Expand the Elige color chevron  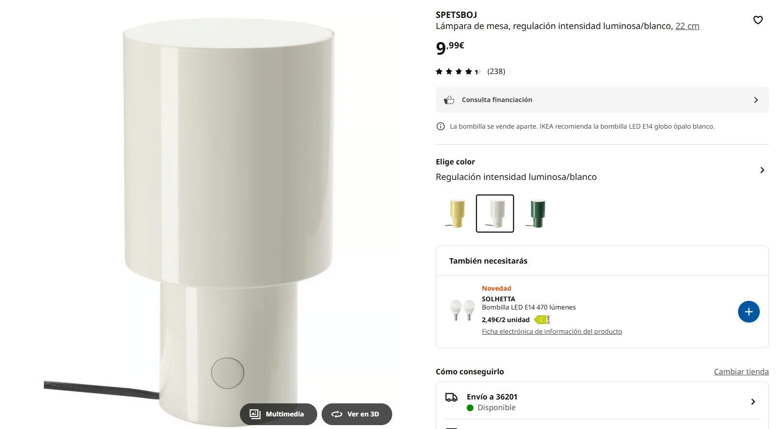point(762,170)
